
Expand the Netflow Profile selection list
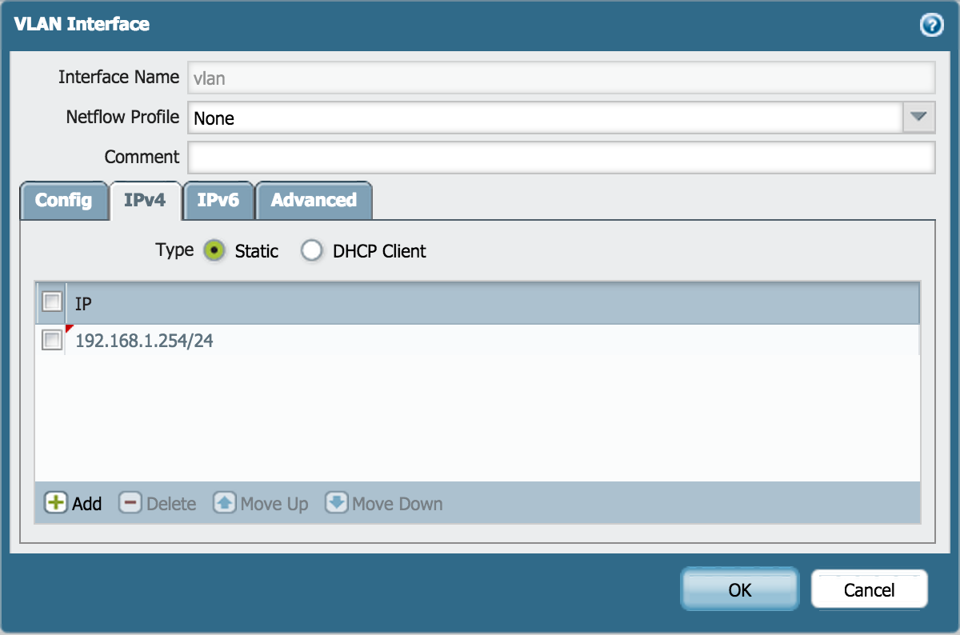[918, 117]
